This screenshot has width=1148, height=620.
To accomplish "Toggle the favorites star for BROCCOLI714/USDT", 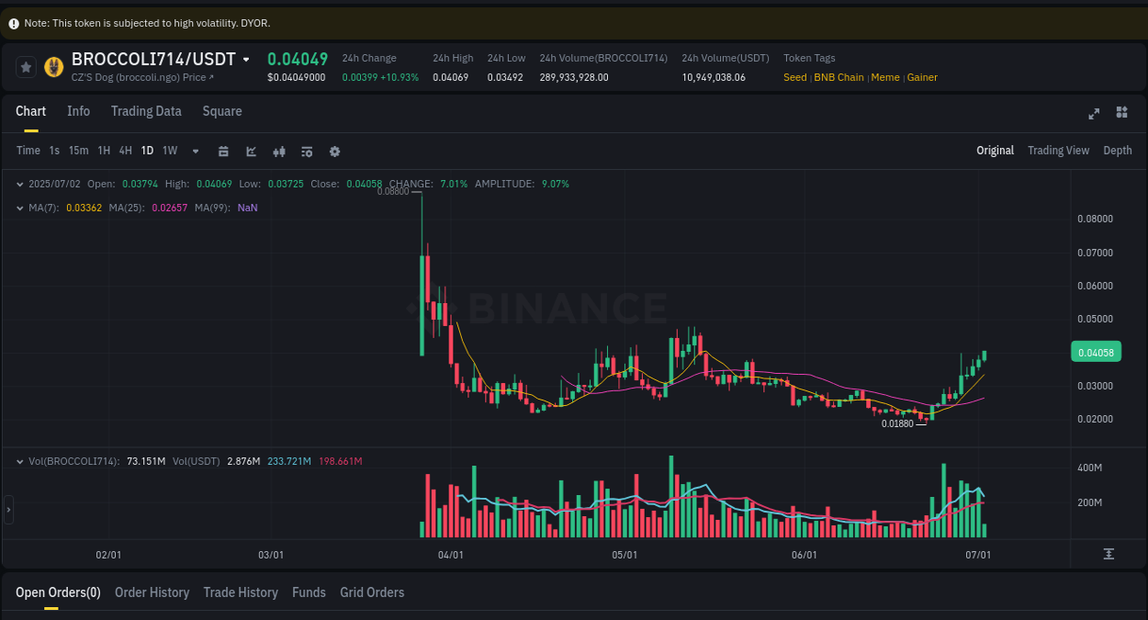I will click(x=25, y=66).
